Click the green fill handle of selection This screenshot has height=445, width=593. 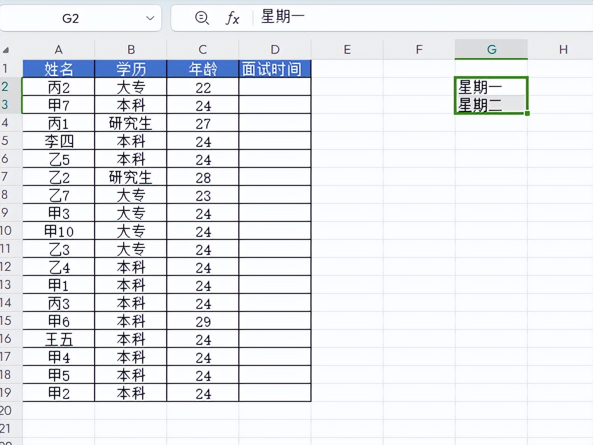[527, 113]
